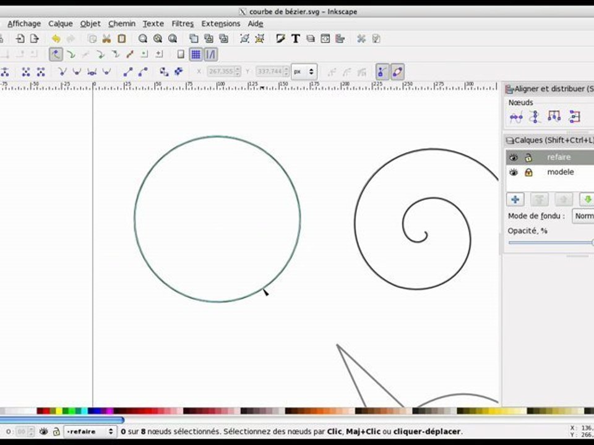The image size is (594, 445).
Task: Open Document properties icon
Action: click(376, 38)
